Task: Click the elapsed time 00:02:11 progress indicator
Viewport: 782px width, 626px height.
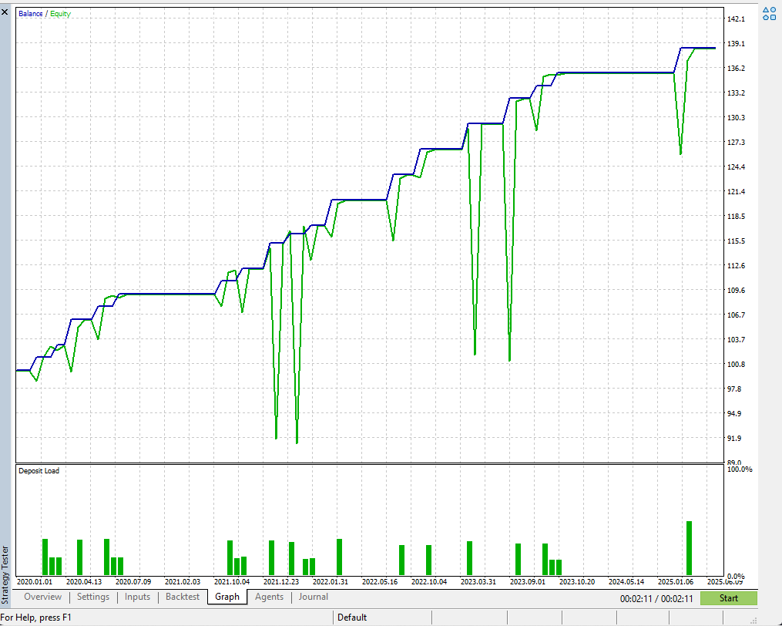Action: coord(656,598)
